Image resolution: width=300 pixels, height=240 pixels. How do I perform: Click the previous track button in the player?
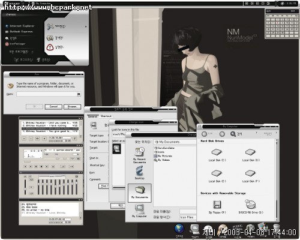[x=25, y=166]
